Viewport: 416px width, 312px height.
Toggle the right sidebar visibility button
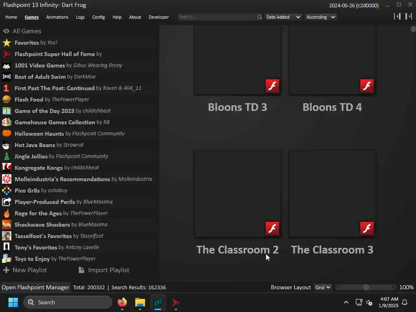point(409,16)
